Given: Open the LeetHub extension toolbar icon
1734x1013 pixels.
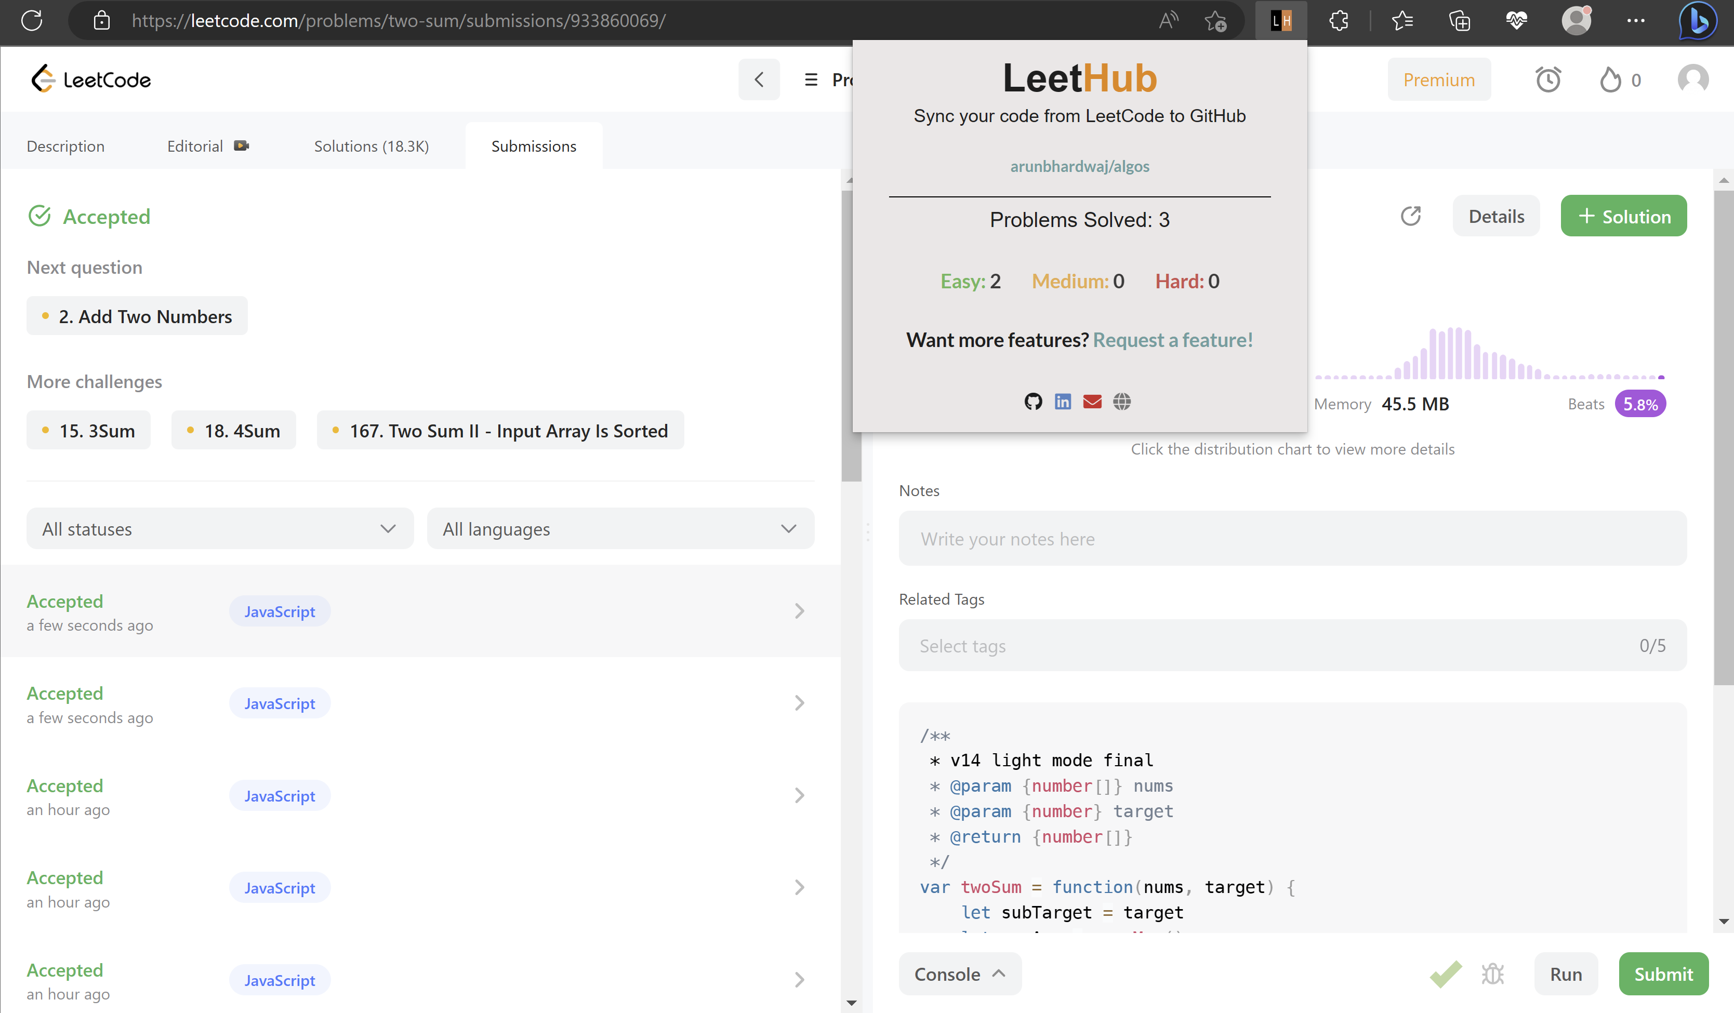Looking at the screenshot, I should [x=1280, y=21].
